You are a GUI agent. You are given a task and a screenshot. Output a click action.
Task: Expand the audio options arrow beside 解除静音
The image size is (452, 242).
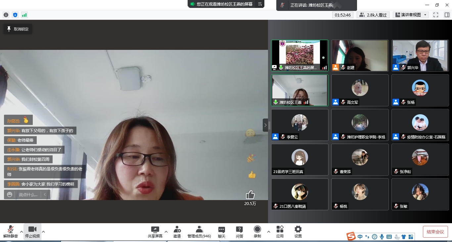click(x=22, y=231)
